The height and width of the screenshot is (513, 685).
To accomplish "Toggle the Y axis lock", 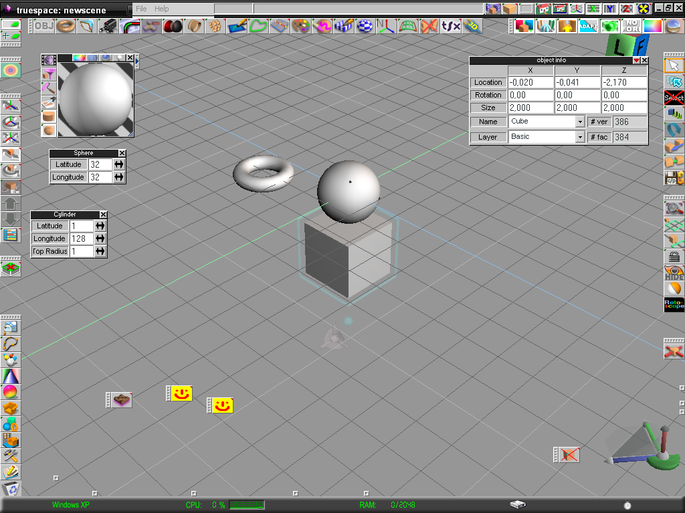I will click(x=609, y=9).
